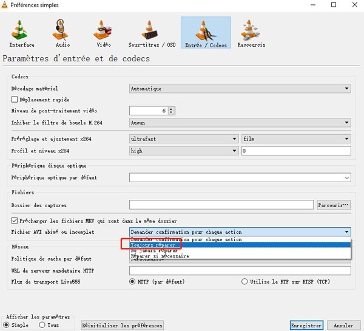Viewport: 364px width, 331px height.
Task: Click Réinitialiser les préférences button
Action: point(122,326)
